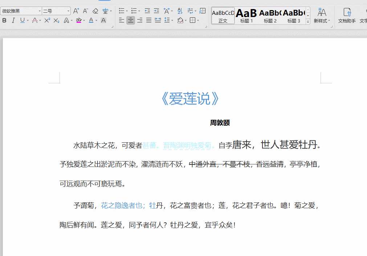This screenshot has height=256, width=367.
Task: Increase font size with A+ icon
Action: tap(76, 11)
